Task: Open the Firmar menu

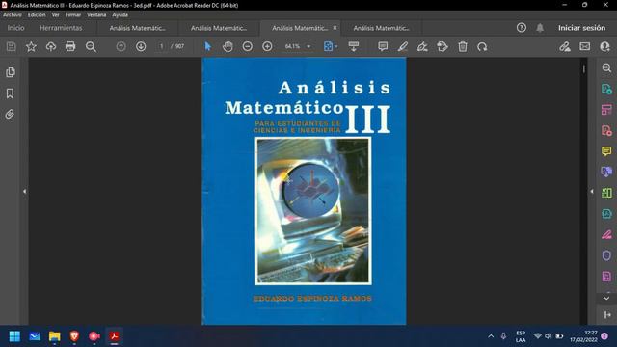Action: 73,15
